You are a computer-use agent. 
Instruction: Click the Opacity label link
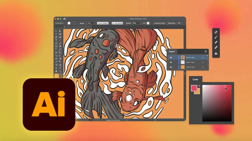[129, 23]
